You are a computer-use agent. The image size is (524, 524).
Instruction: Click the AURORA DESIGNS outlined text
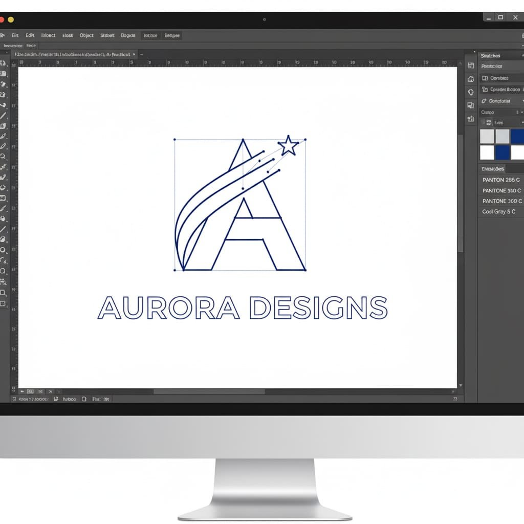(242, 308)
